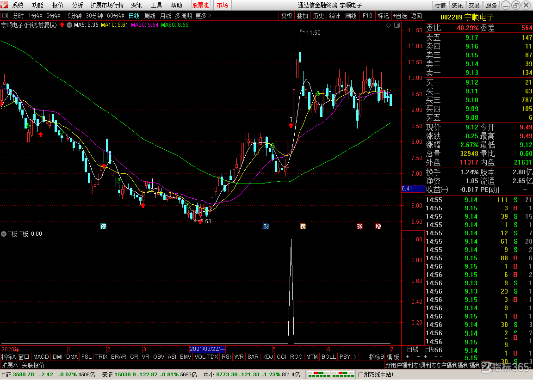The image size is (533, 380).
Task: Select the 日线 period tab
Action: (134, 16)
